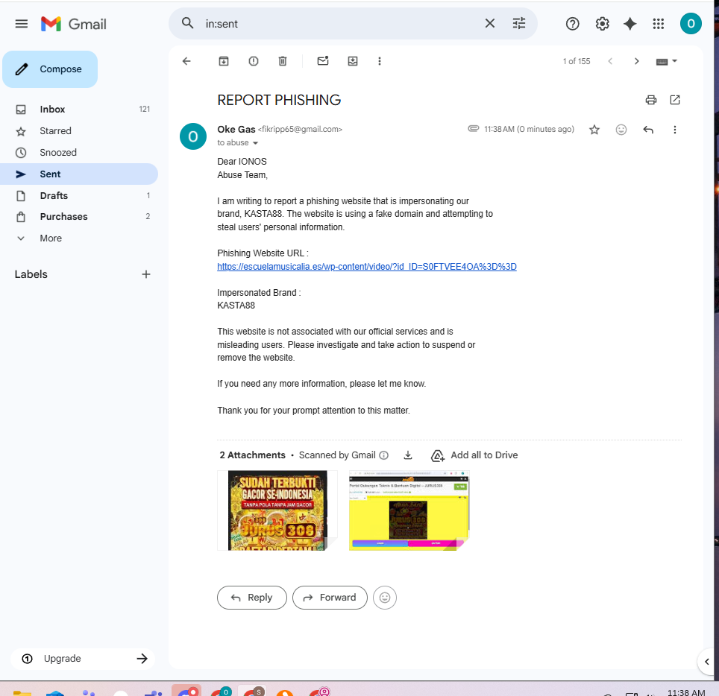Viewport: 719px width, 696px height.
Task: Click the Compose button
Action: click(x=50, y=69)
